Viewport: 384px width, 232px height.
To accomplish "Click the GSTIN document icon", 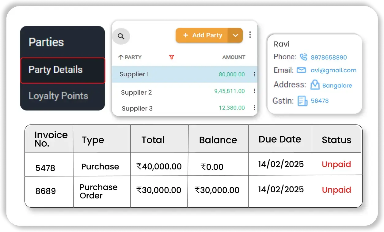I will click(302, 101).
